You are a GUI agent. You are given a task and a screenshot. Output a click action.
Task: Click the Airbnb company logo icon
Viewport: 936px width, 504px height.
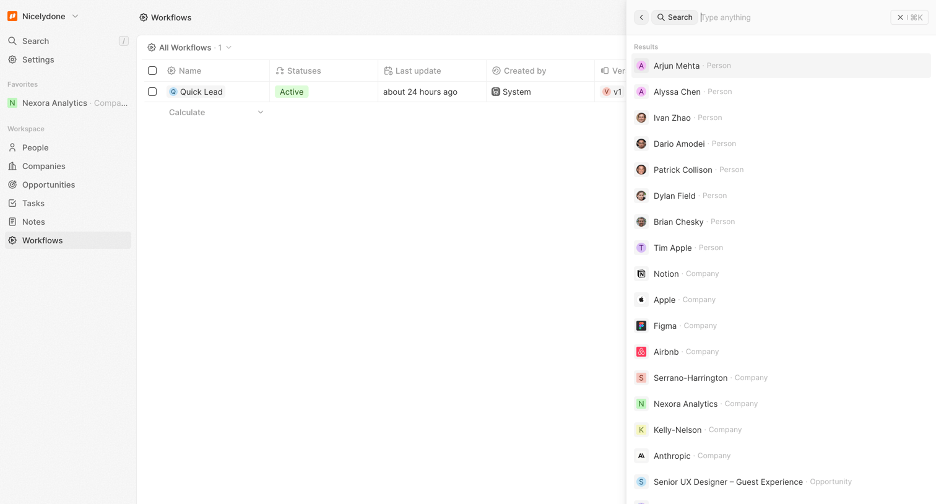[641, 352]
